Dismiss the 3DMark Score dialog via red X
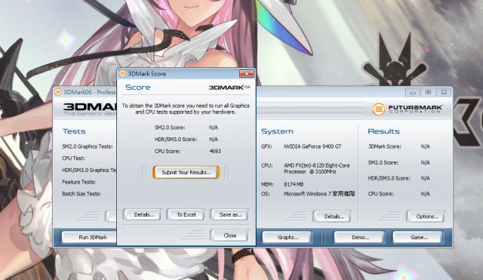The height and width of the screenshot is (280, 483). (x=247, y=74)
